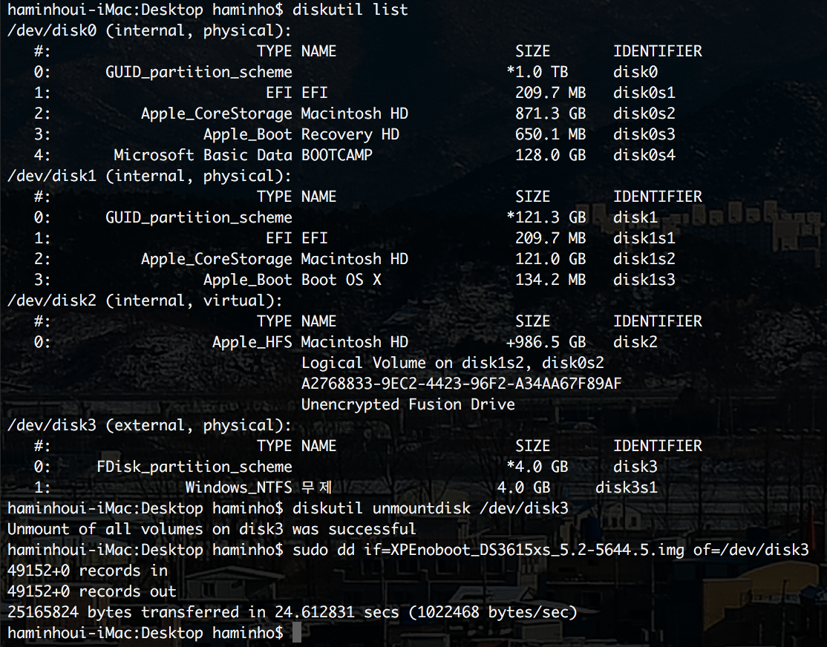The image size is (827, 647).
Task: Click the disk1s2 identifier text
Action: 644,258
